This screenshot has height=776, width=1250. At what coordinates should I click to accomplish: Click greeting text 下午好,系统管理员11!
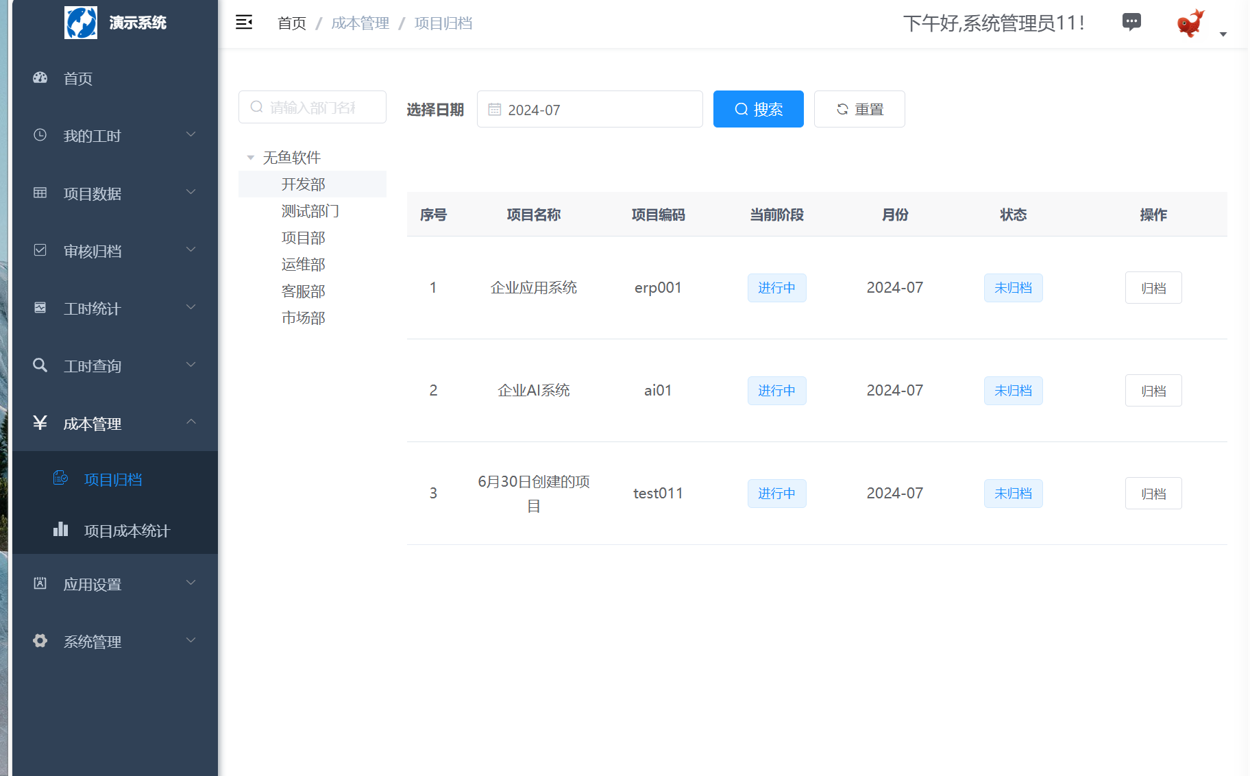pos(994,23)
